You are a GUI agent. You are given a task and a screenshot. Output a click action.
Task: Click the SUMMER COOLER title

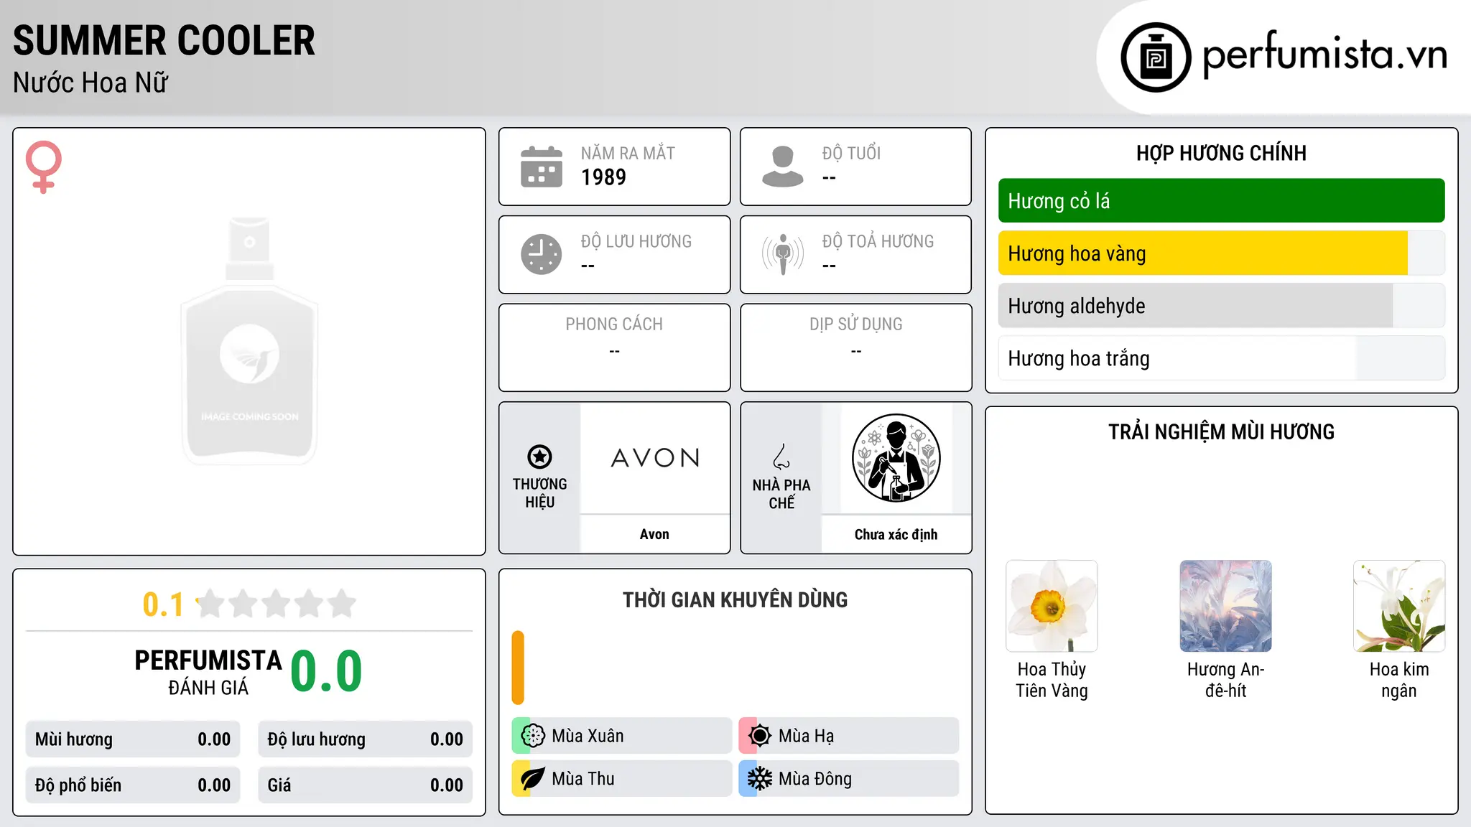click(x=164, y=40)
